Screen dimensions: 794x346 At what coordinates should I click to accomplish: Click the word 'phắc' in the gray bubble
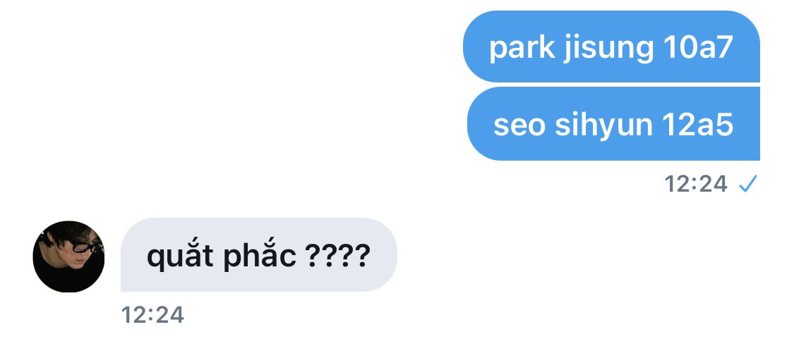point(259,256)
